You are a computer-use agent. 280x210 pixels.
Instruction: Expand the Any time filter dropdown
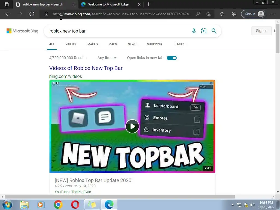tap(107, 58)
